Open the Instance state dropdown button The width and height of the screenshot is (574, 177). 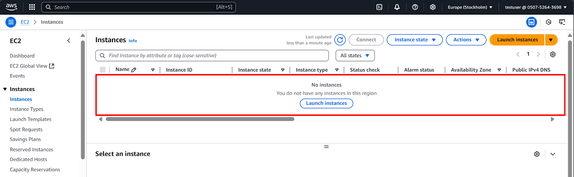[415, 40]
